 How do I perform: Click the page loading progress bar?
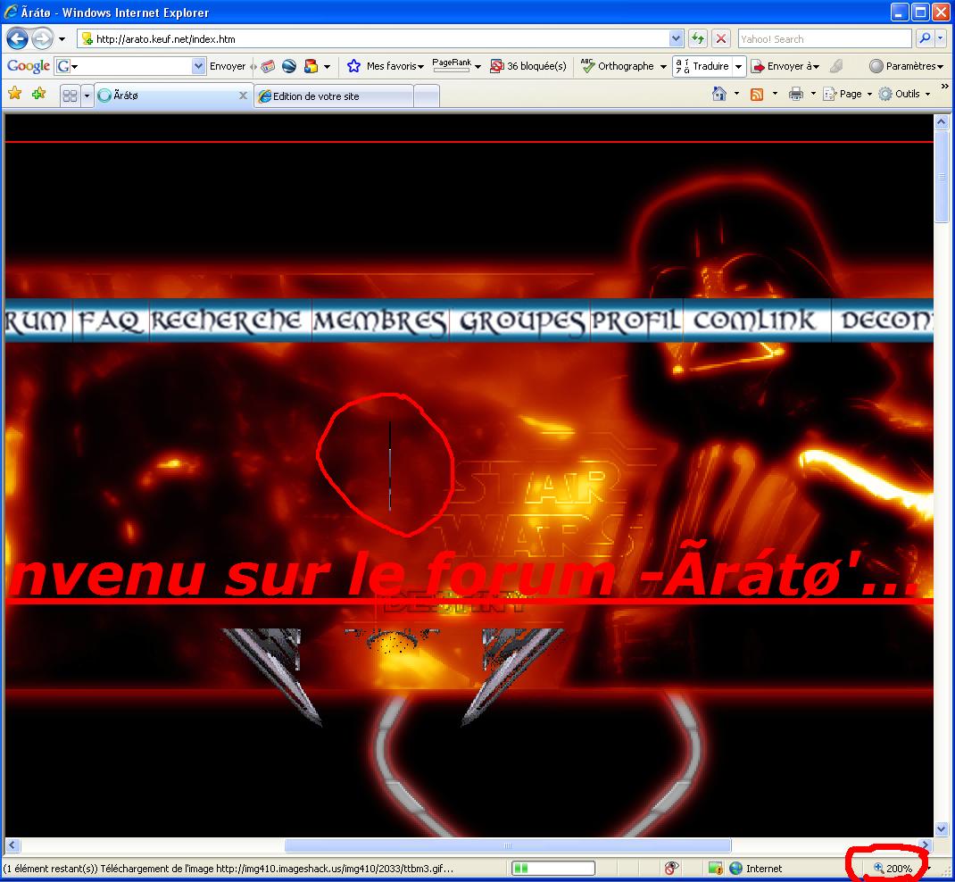(553, 868)
